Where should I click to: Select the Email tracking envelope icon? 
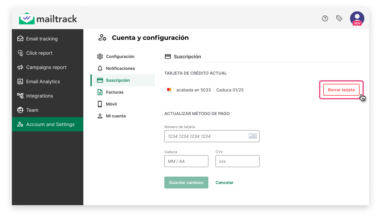coord(20,38)
